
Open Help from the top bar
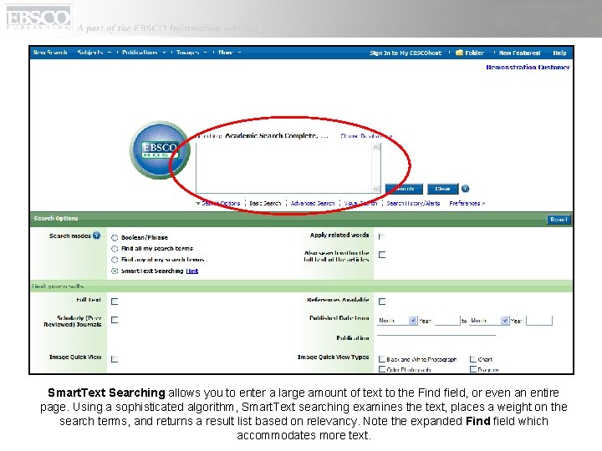tap(559, 53)
